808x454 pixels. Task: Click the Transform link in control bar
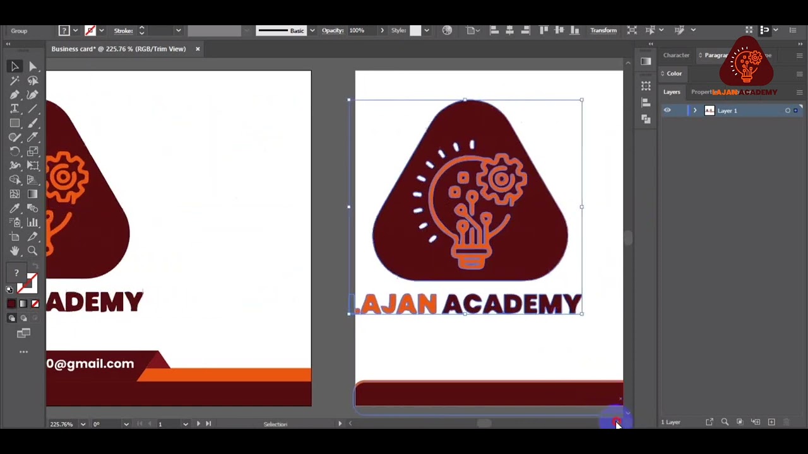tap(603, 30)
